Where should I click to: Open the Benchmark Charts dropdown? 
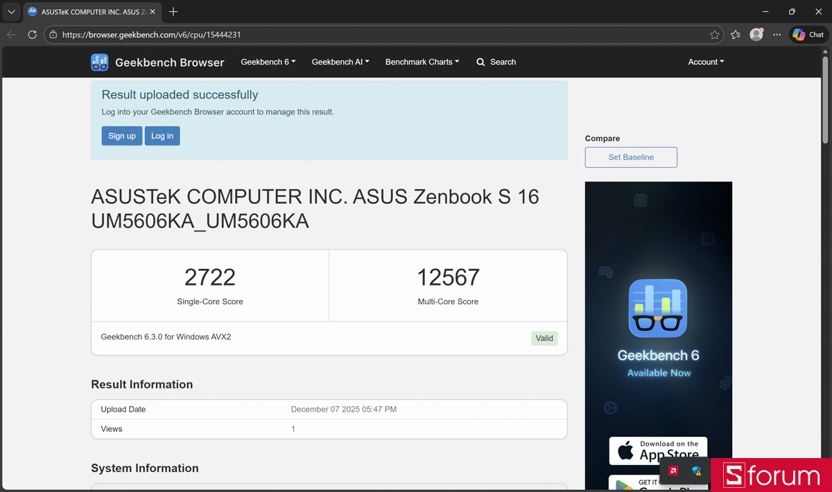(x=422, y=62)
